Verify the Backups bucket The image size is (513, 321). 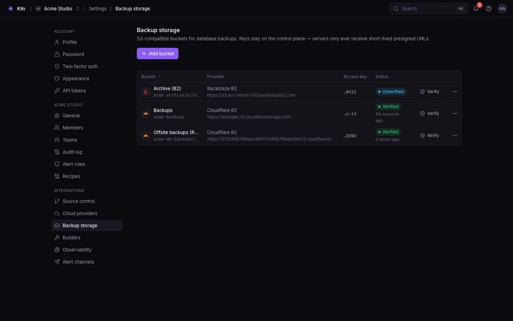tap(430, 113)
